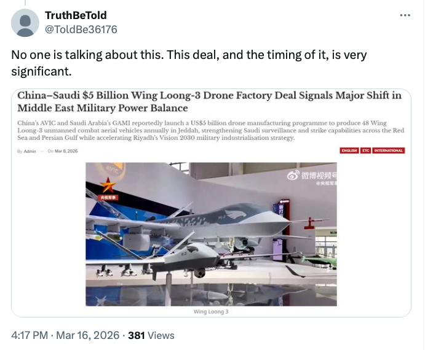425x350 pixels.
Task: Click the article summary paragraph about AVIC
Action: pos(209,130)
